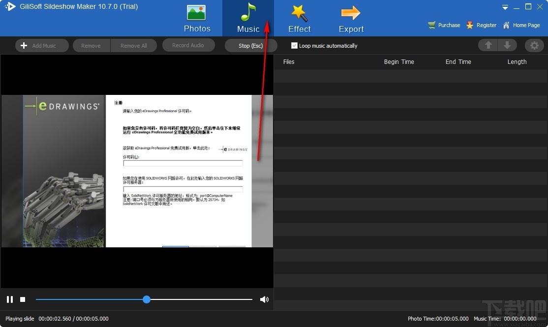Open the Music tab
Screen dimensions: 548x327
248,18
